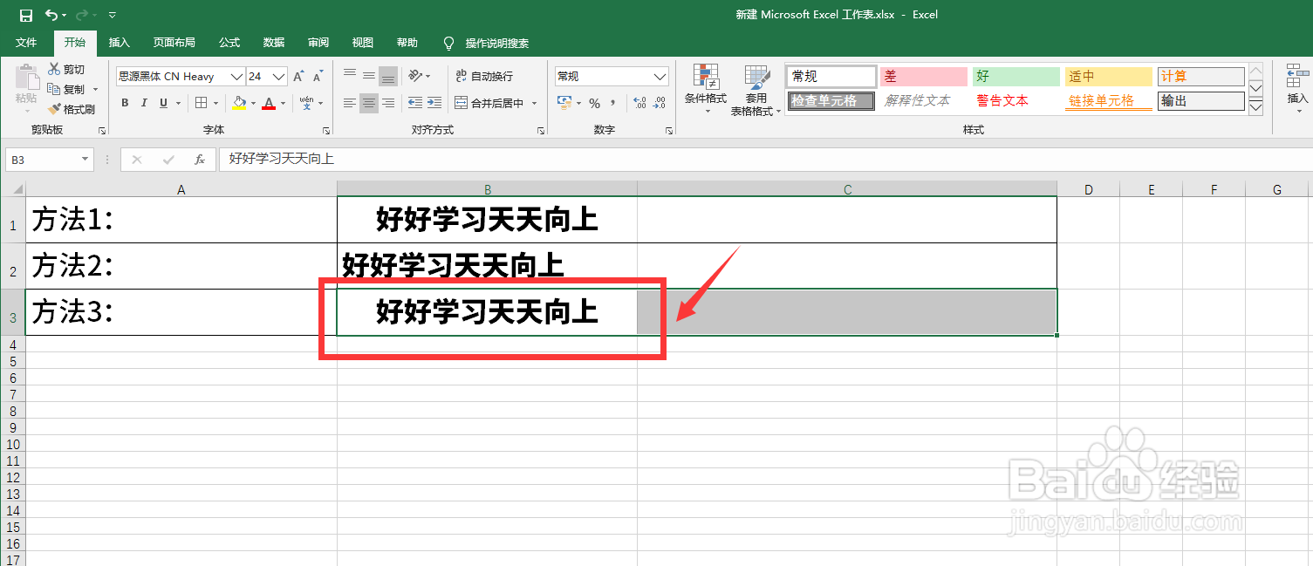This screenshot has height=566, width=1313.
Task: Select the Format Painter (格式刷) tool
Action: (x=73, y=107)
